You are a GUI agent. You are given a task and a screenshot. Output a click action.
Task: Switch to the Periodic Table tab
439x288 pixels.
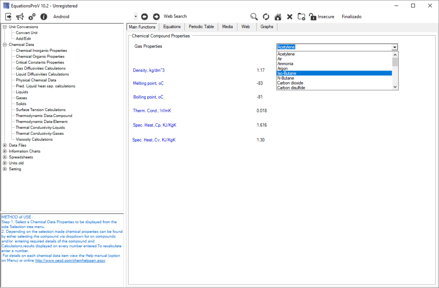pos(201,27)
